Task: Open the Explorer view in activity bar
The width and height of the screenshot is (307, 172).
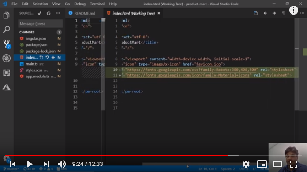Action: [x=7, y=15]
